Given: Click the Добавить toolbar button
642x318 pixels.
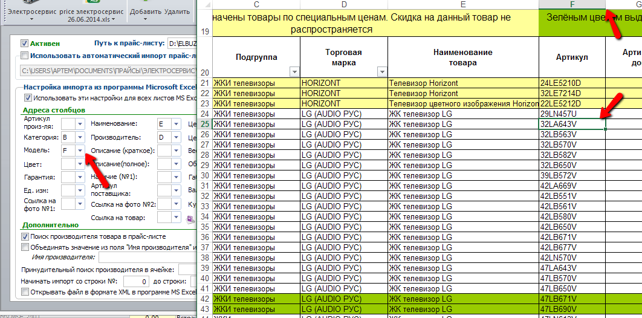Looking at the screenshot, I should pyautogui.click(x=145, y=11).
